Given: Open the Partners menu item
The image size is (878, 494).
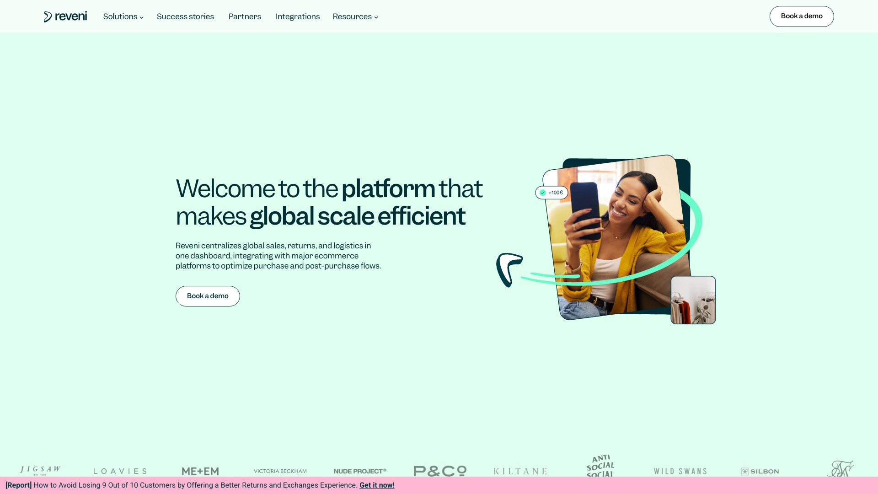Looking at the screenshot, I should click(x=245, y=17).
